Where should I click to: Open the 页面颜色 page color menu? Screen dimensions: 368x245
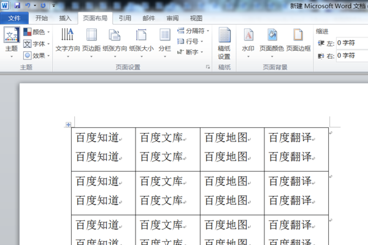click(x=272, y=43)
